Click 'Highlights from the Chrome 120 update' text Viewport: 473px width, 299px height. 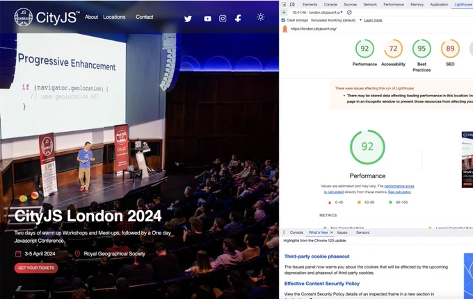click(x=314, y=241)
